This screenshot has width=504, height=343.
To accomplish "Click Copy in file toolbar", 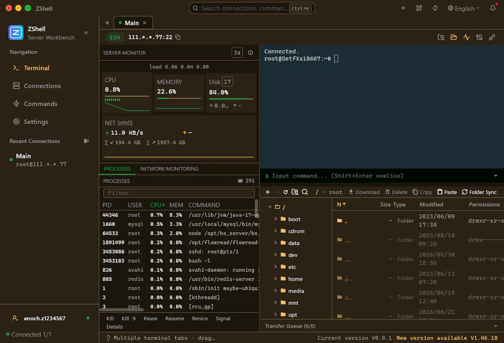I will tap(422, 192).
